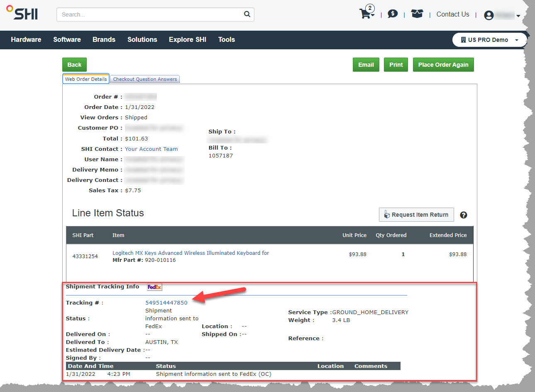Select tracking event time 4:23 PM

(x=119, y=374)
